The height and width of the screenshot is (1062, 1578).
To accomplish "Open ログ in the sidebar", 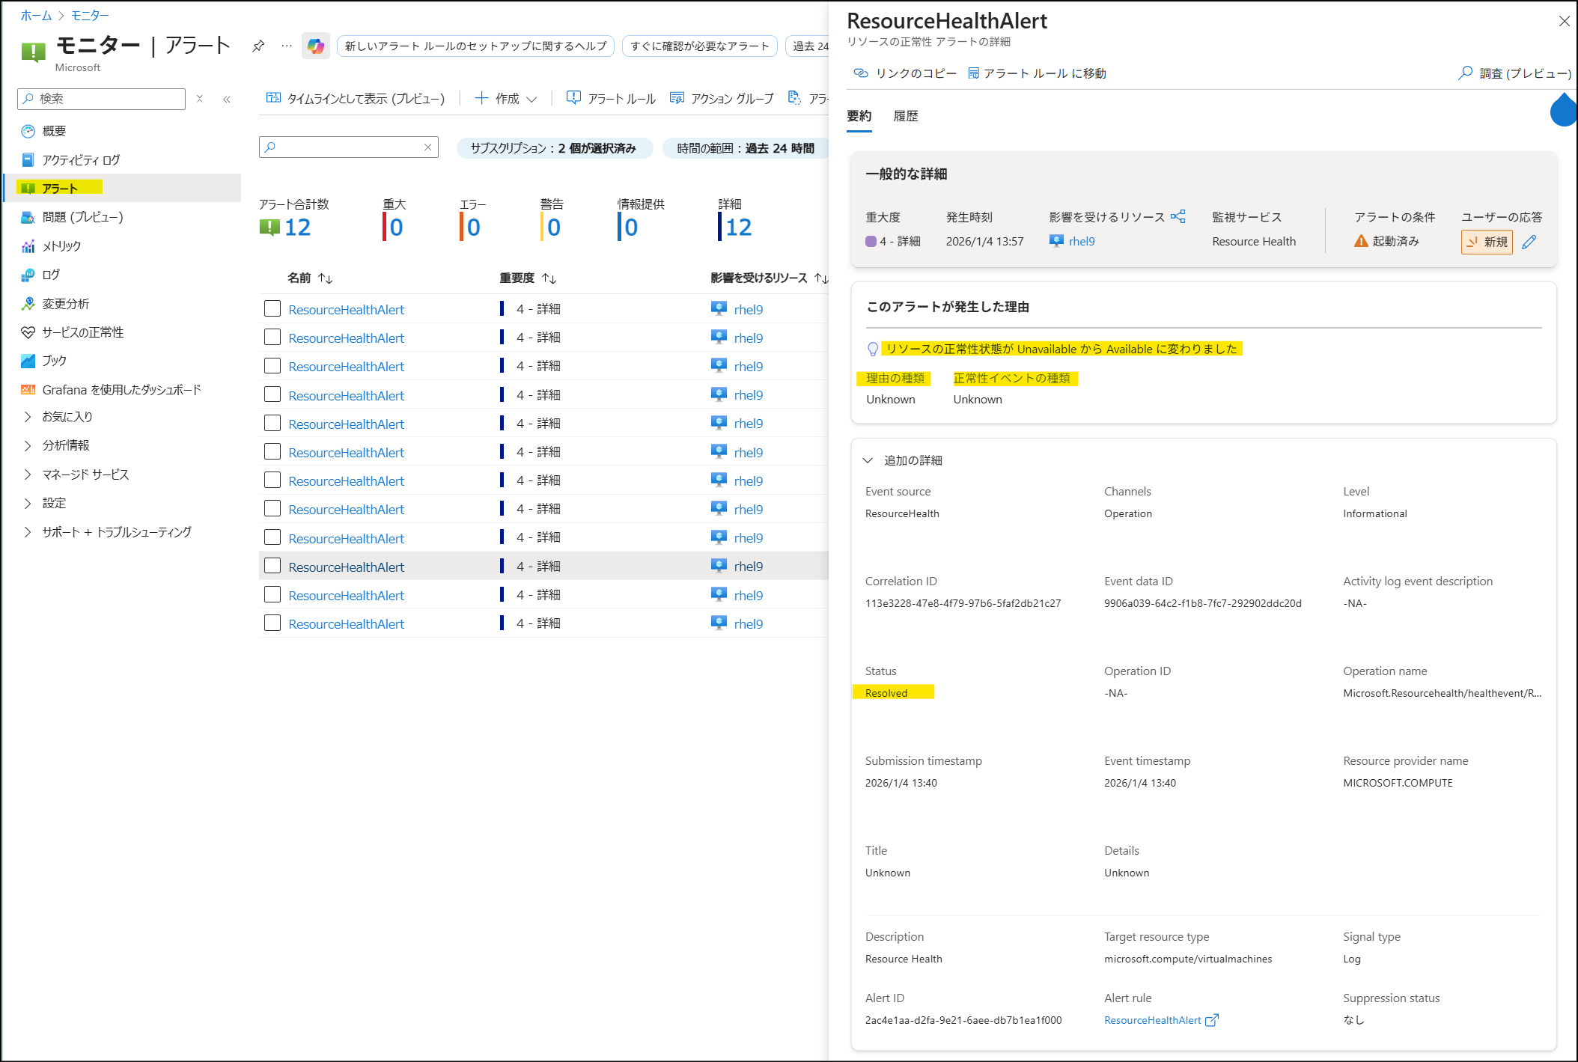I will [x=51, y=275].
